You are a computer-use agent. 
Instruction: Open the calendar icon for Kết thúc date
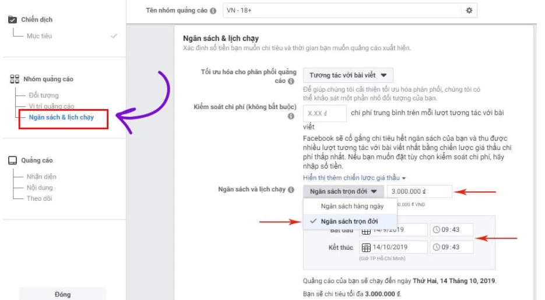click(x=366, y=247)
